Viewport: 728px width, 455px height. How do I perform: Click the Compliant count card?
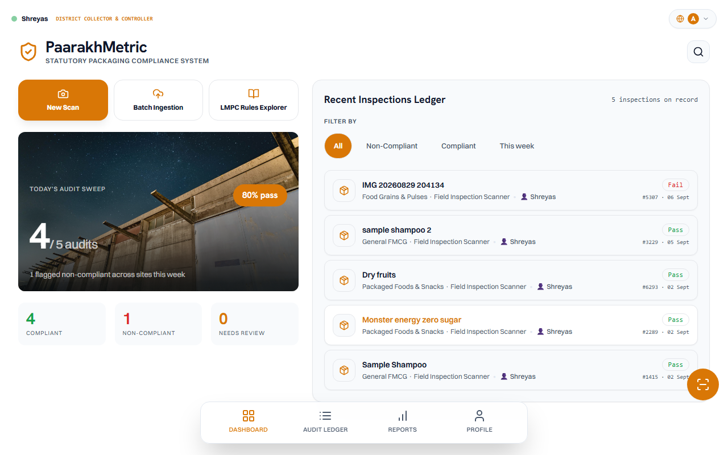pyautogui.click(x=62, y=324)
